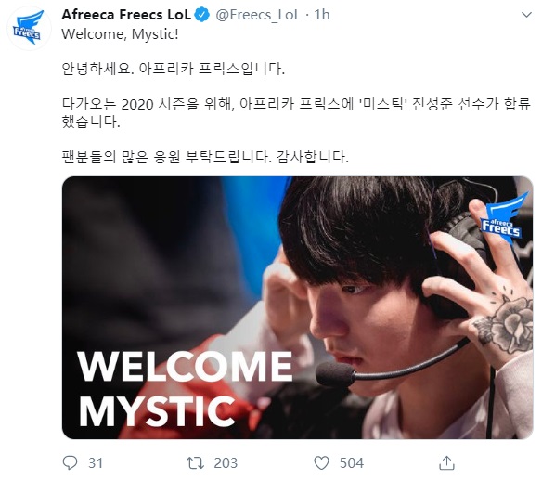Click the retweet count 203
Image resolution: width=542 pixels, height=480 pixels.
[x=226, y=463]
